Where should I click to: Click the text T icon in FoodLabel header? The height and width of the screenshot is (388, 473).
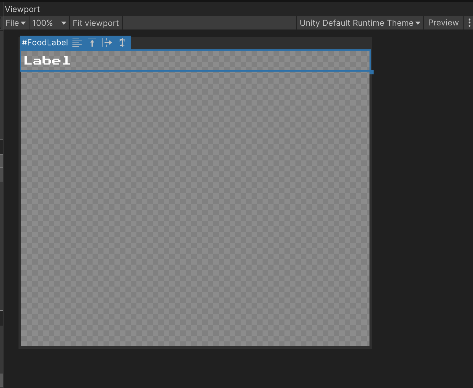click(122, 43)
